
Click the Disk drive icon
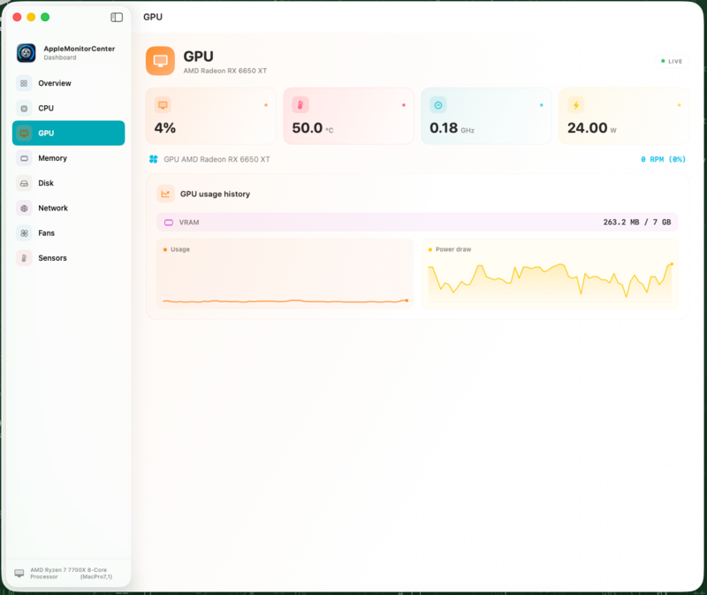pyautogui.click(x=25, y=183)
